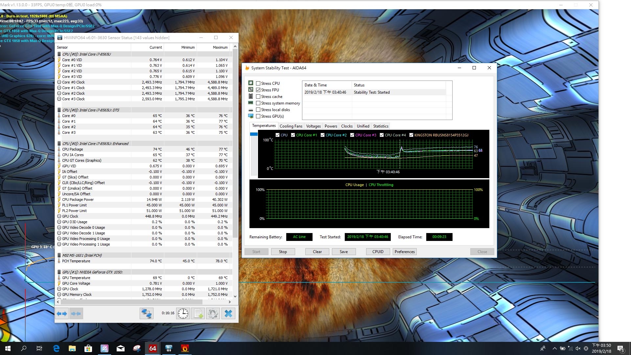631x355 pixels.
Task: Switch to Unified tab
Action: (363, 126)
